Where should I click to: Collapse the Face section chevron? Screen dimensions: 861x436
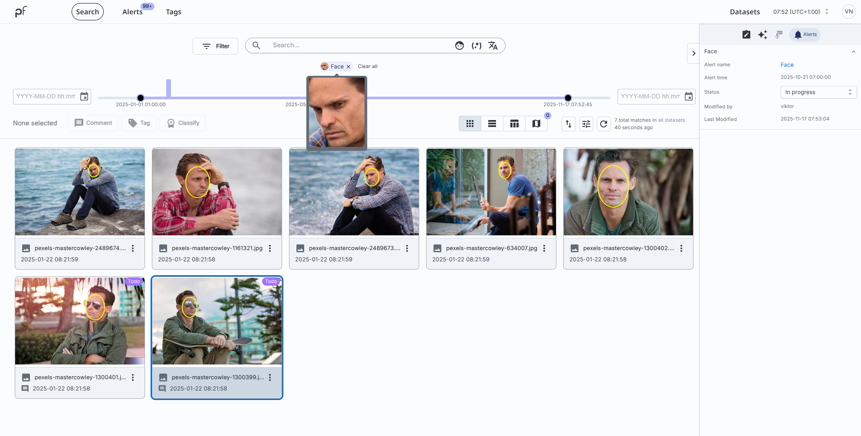tap(853, 52)
